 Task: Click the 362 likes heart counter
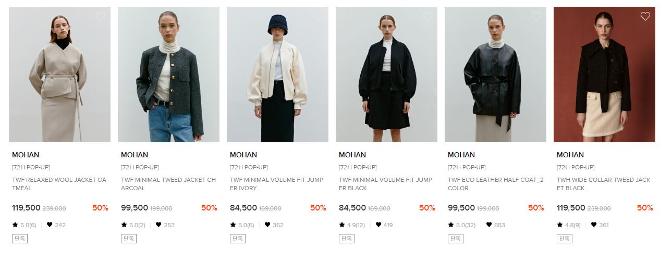[x=274, y=225]
